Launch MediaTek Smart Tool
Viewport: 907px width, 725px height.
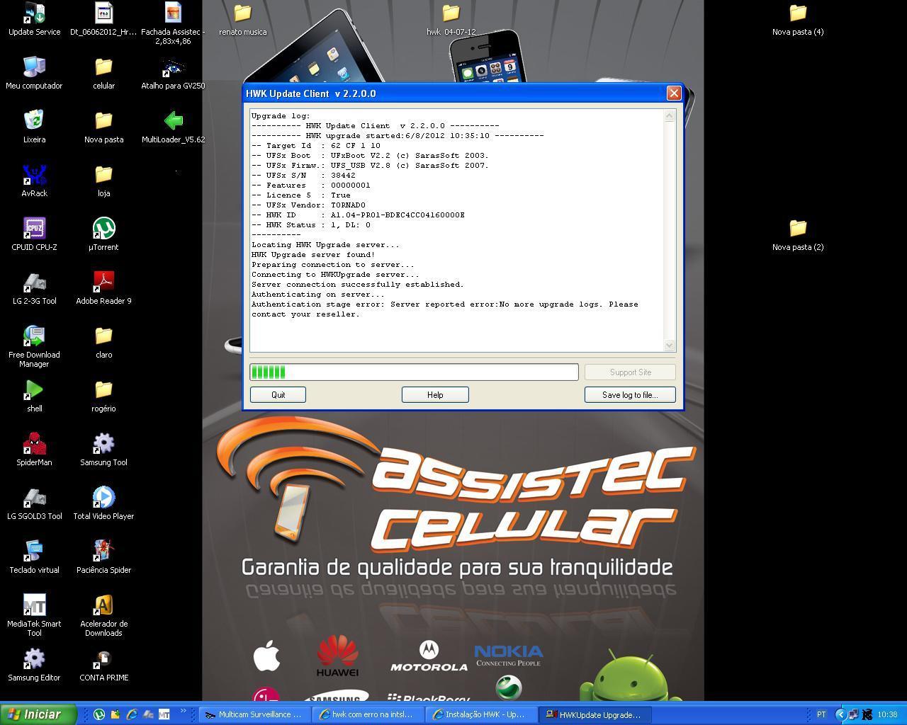(34, 615)
